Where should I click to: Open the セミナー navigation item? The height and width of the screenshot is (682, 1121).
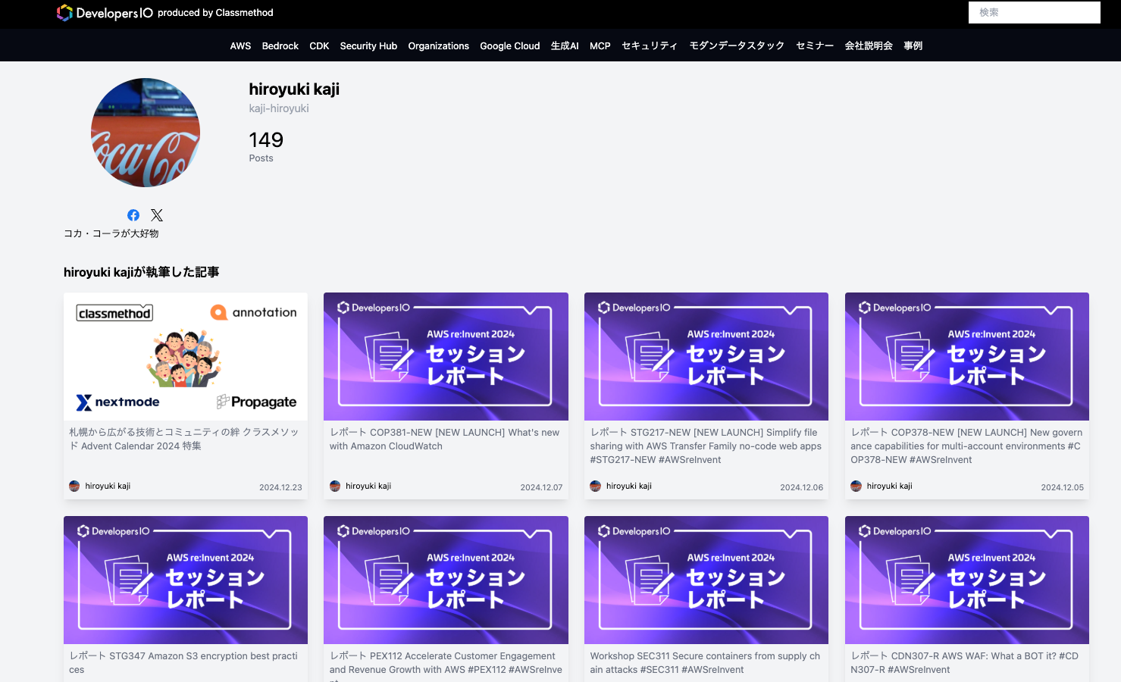[815, 46]
